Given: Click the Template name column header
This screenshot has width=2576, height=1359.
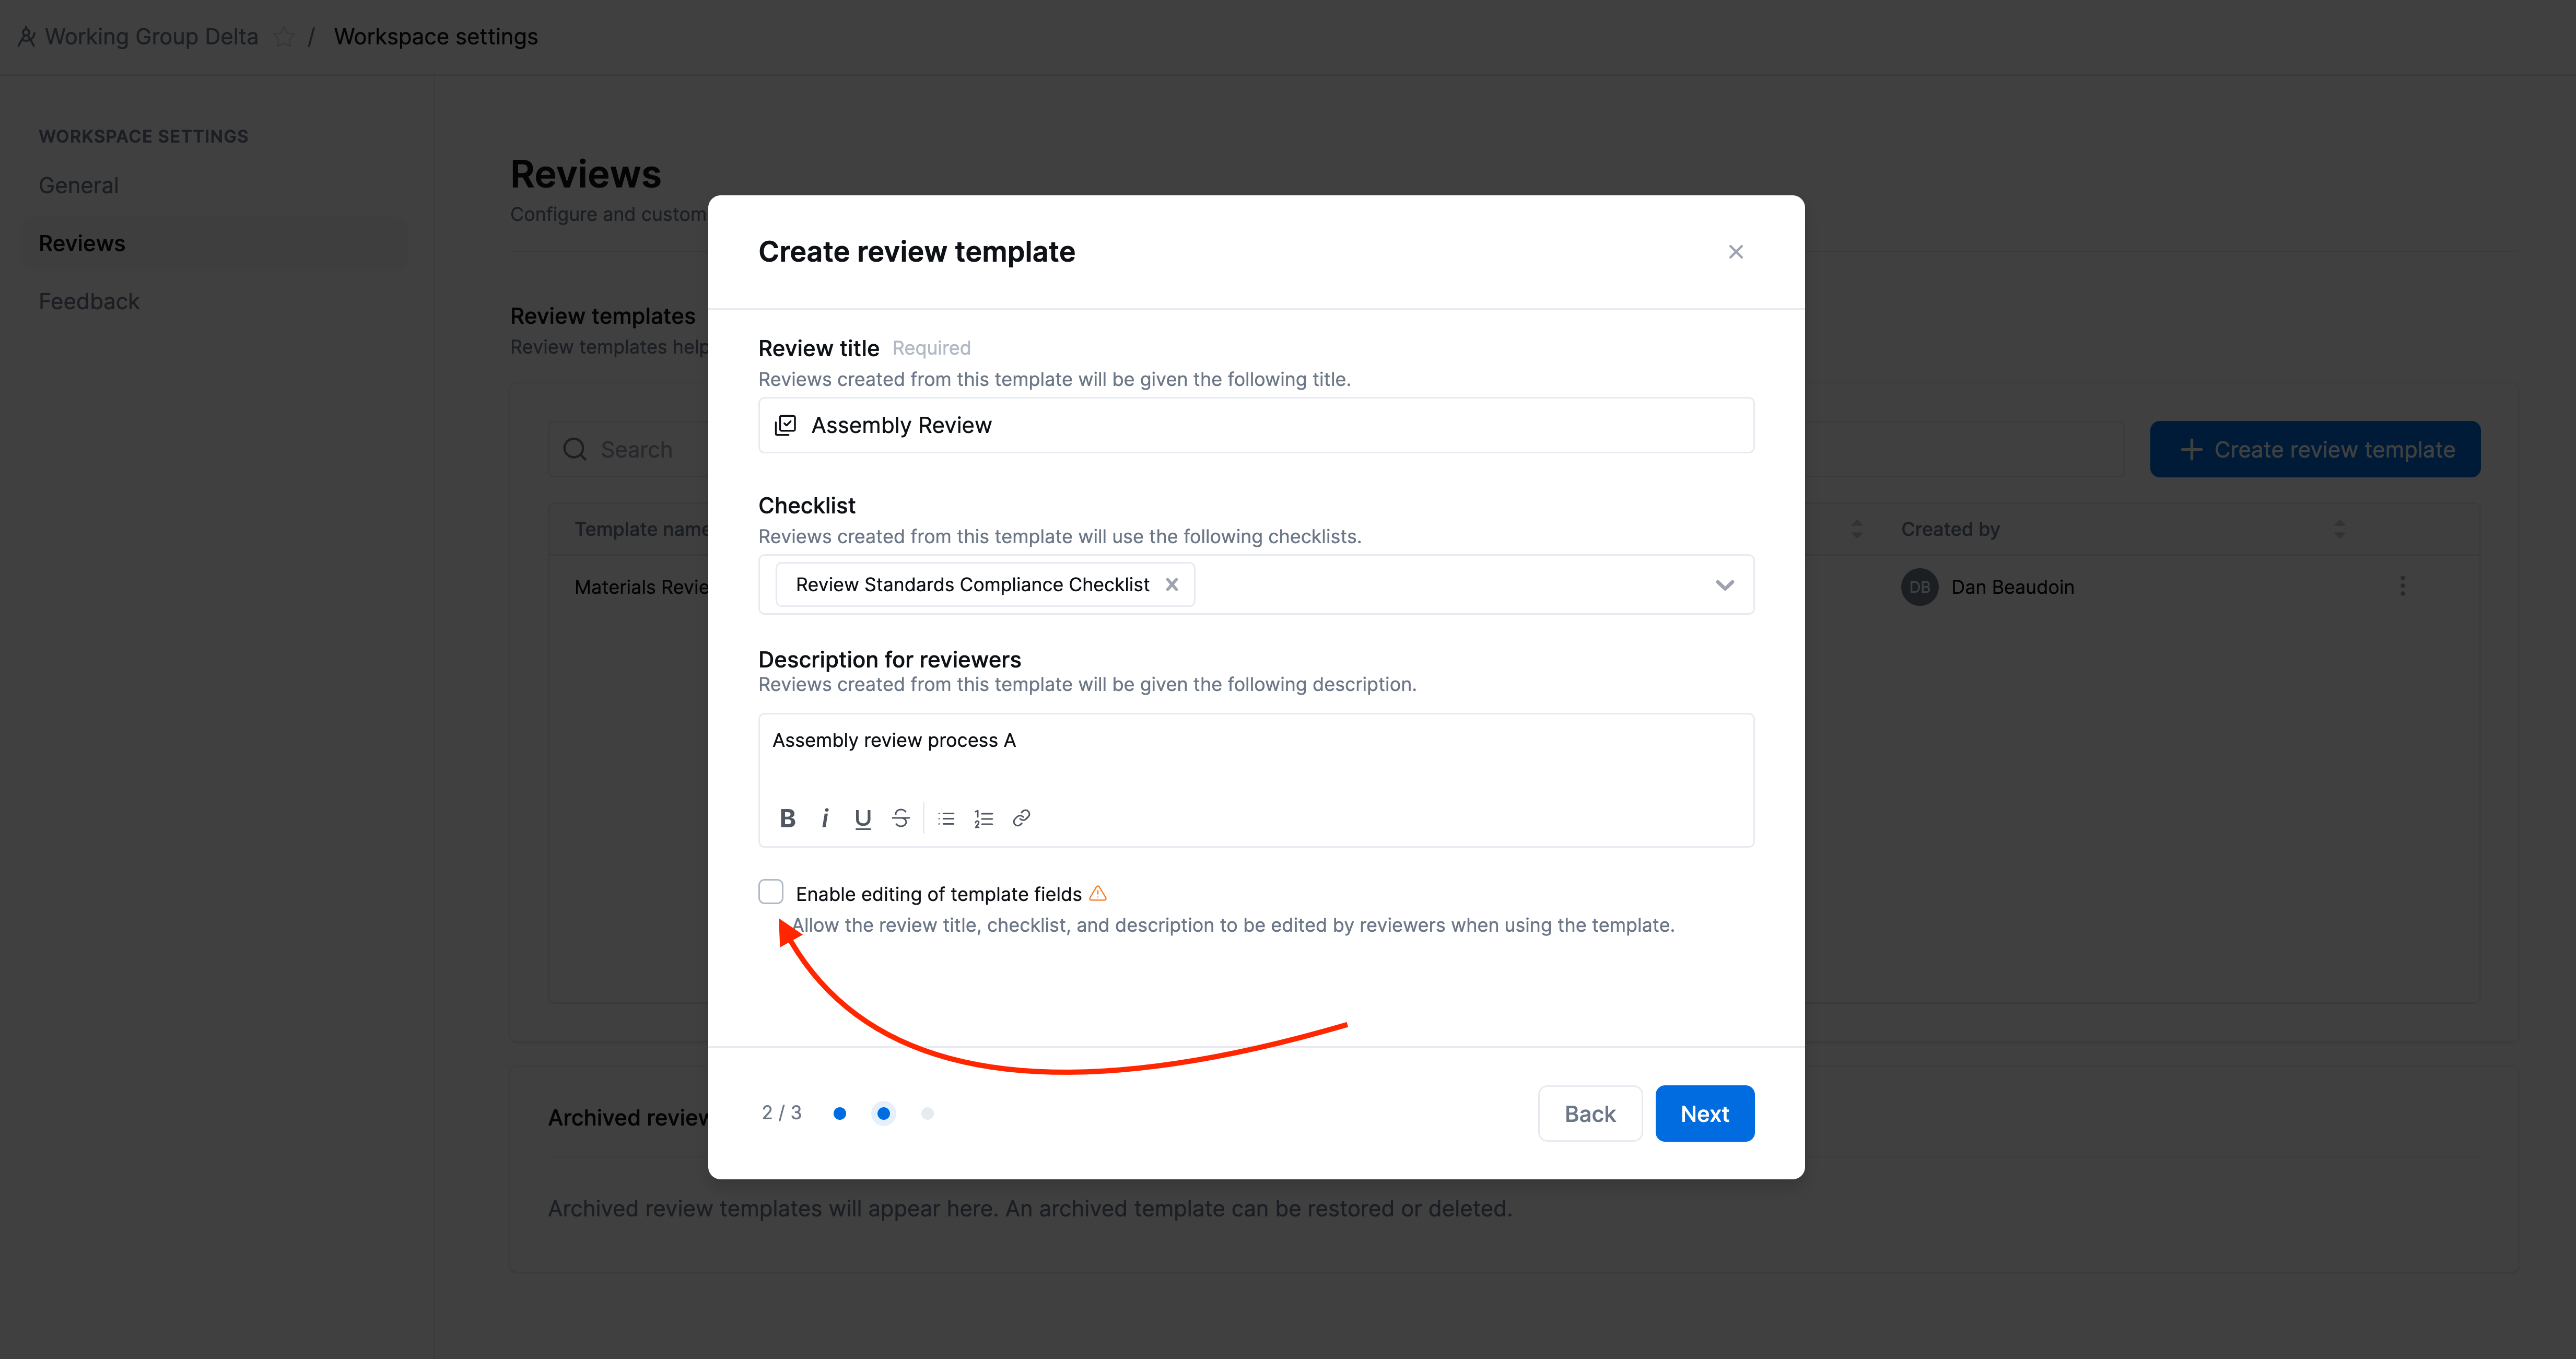Looking at the screenshot, I should click(x=641, y=529).
